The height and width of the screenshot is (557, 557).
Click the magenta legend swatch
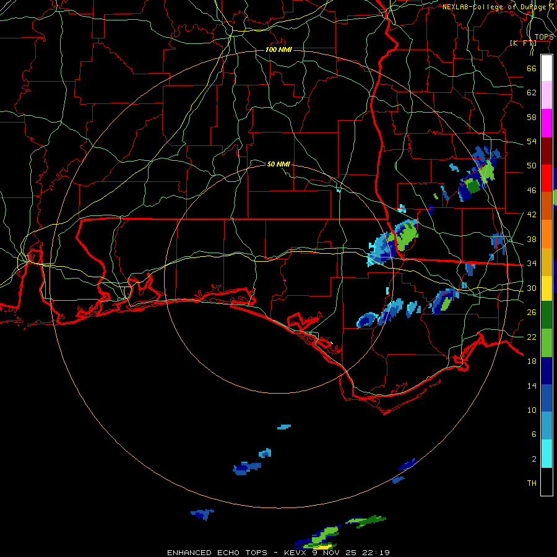coord(546,123)
